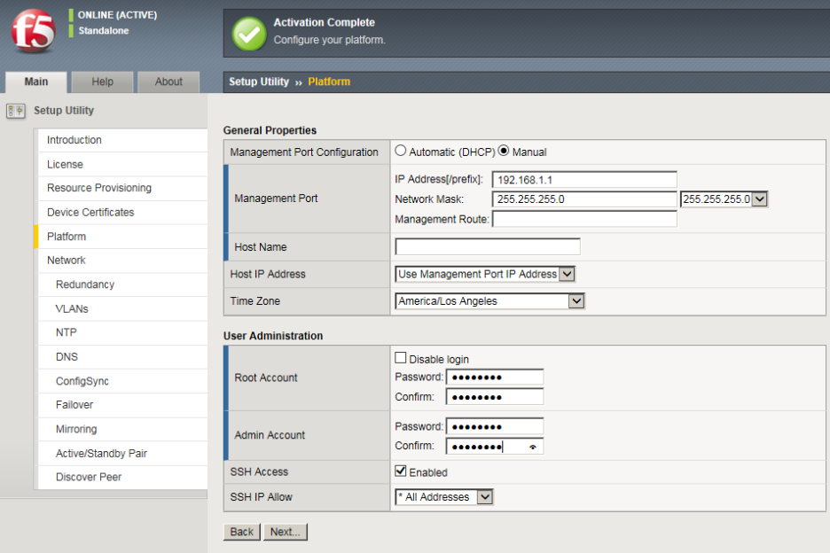Switch to the Help tab
Viewport: 830px width, 553px height.
(x=103, y=82)
